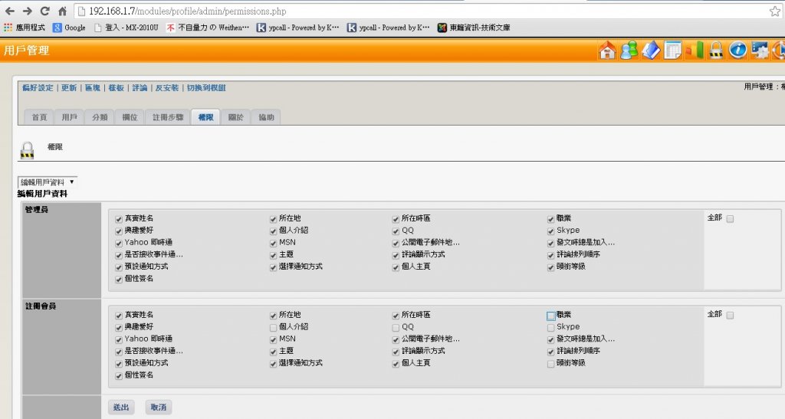
Task: Check the 全部 box for 管理員 group
Action: coord(731,219)
